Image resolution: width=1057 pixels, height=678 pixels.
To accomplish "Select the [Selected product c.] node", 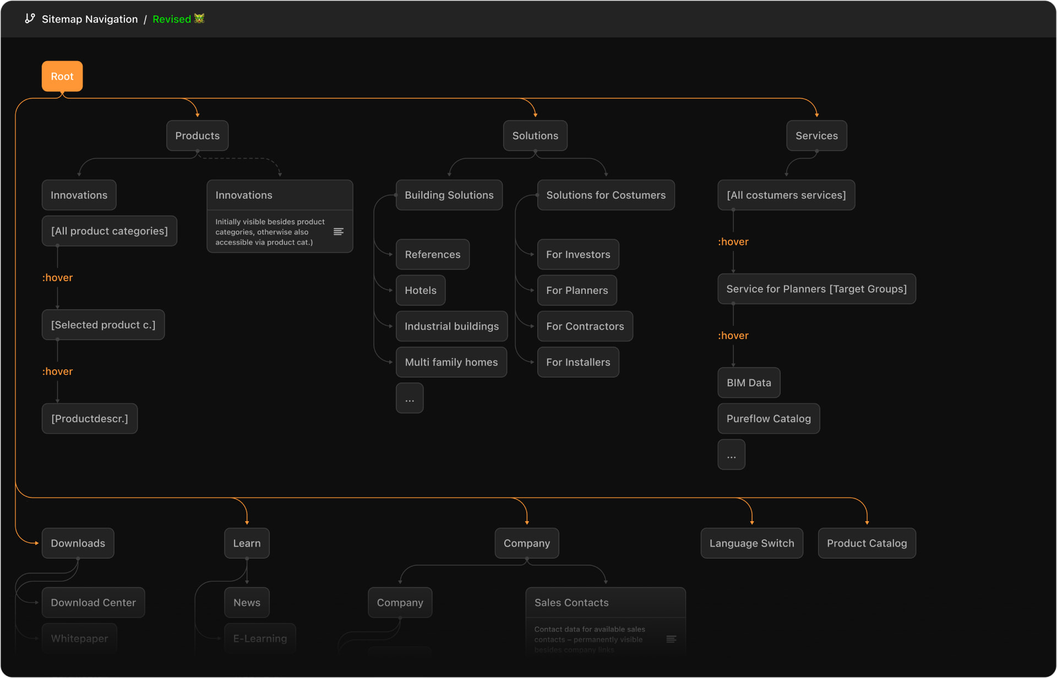I will (x=103, y=325).
